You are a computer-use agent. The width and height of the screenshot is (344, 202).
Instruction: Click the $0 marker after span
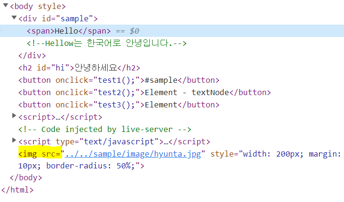[x=134, y=31]
